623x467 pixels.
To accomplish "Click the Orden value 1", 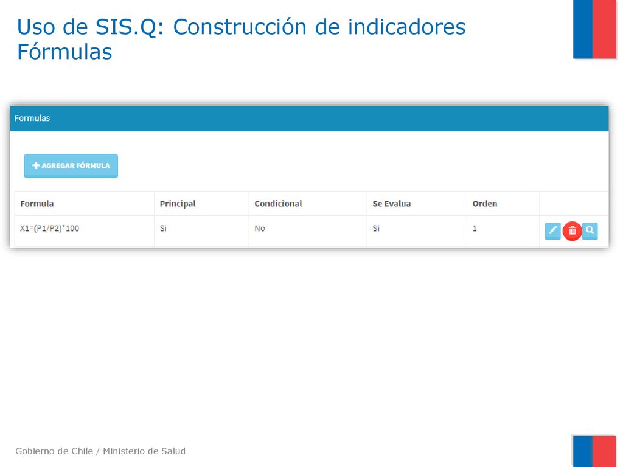I will (x=475, y=229).
